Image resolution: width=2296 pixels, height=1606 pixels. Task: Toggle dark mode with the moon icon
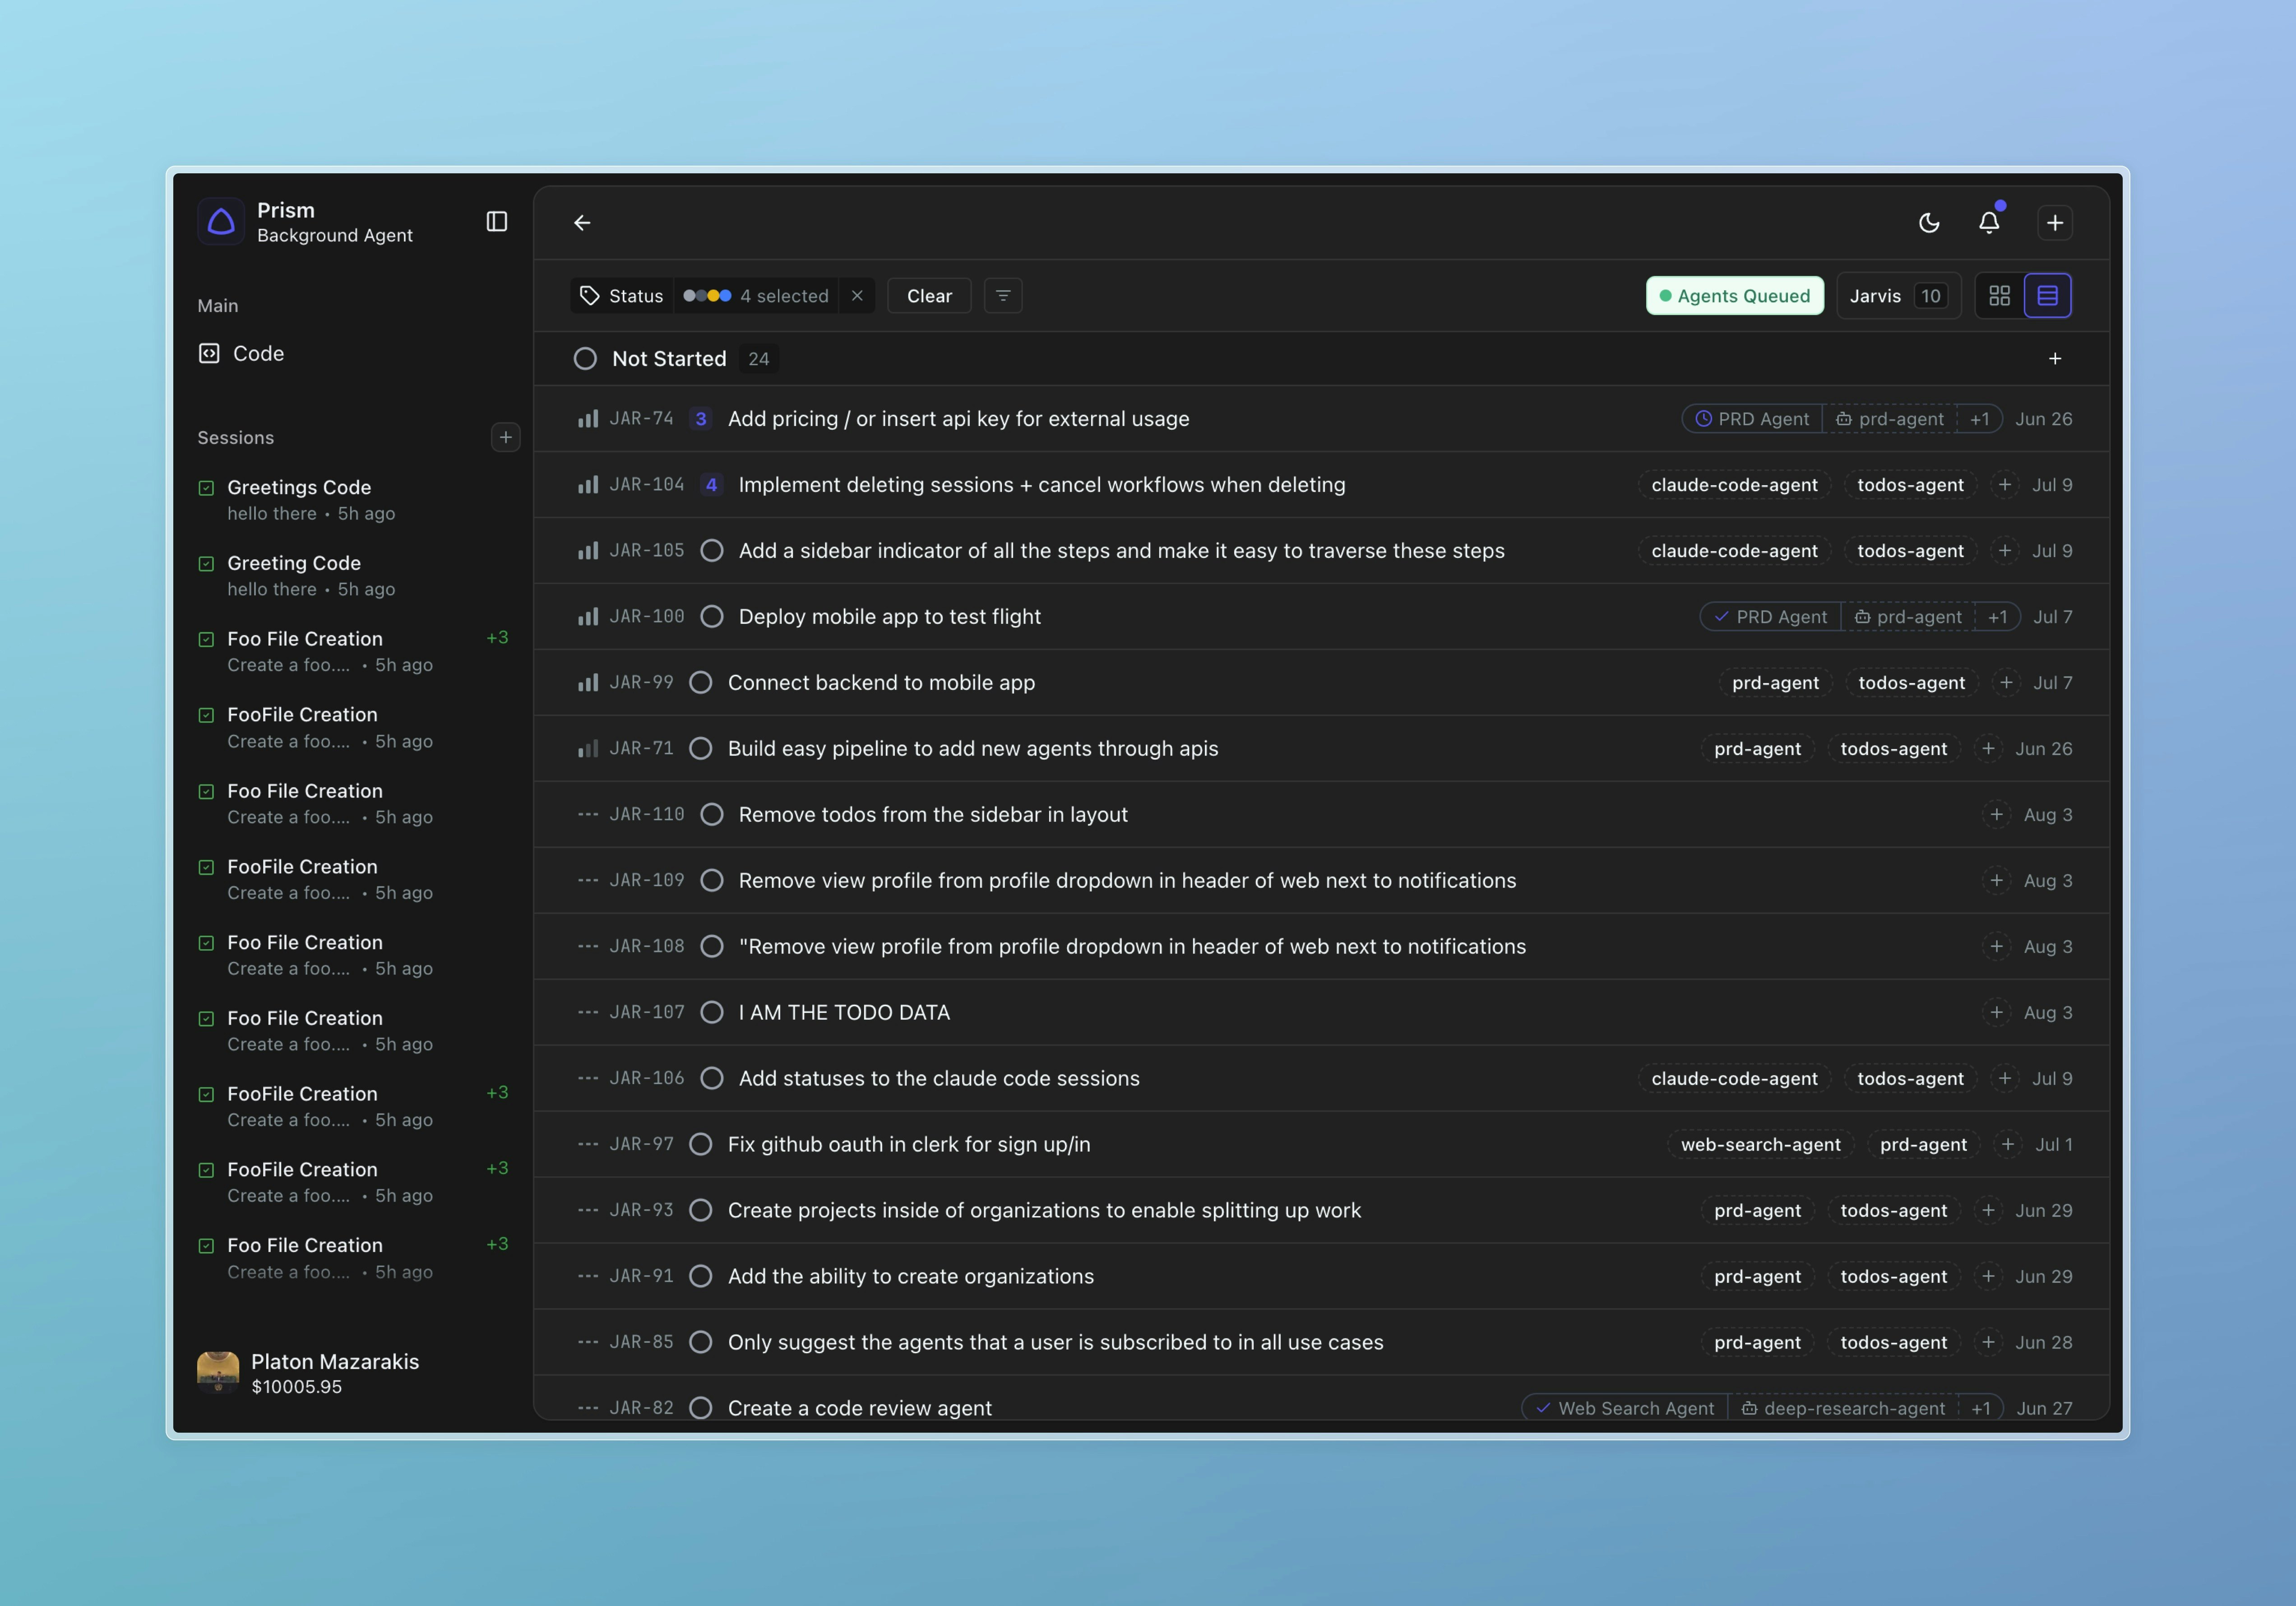pyautogui.click(x=1929, y=222)
